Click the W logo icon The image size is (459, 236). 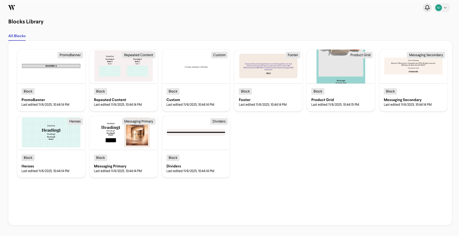coord(12,7)
